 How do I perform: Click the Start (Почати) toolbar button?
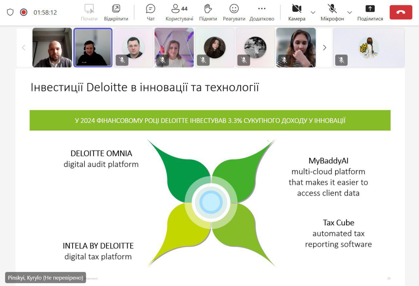[x=89, y=12]
